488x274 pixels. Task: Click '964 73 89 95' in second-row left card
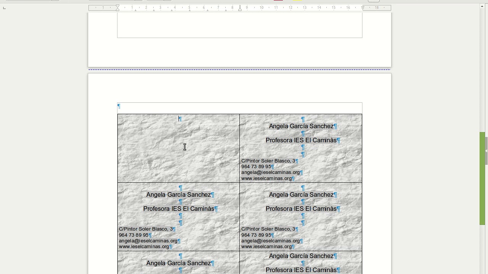[x=133, y=235]
